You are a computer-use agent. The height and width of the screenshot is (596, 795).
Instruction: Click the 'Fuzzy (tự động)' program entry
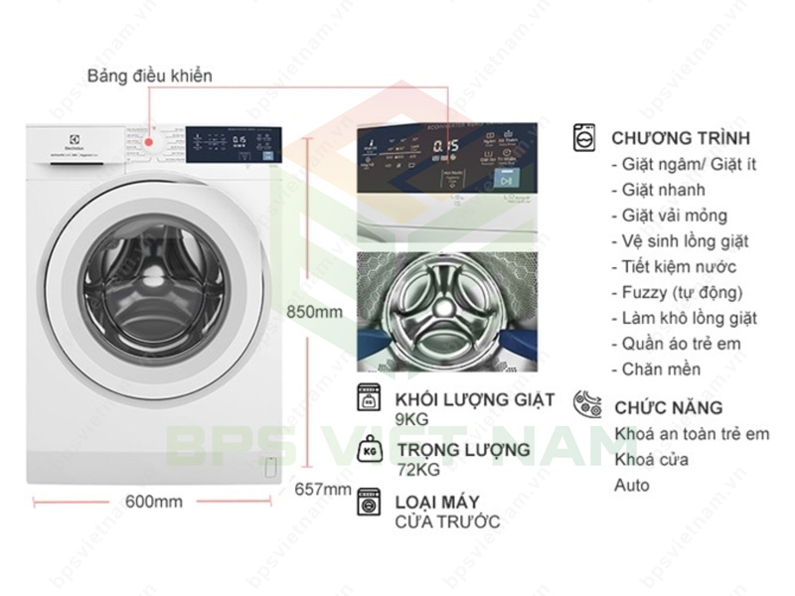point(677,293)
